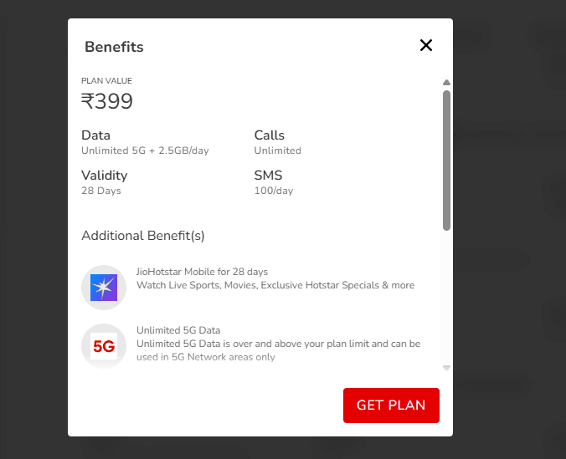Click the red 5G icon

(104, 346)
